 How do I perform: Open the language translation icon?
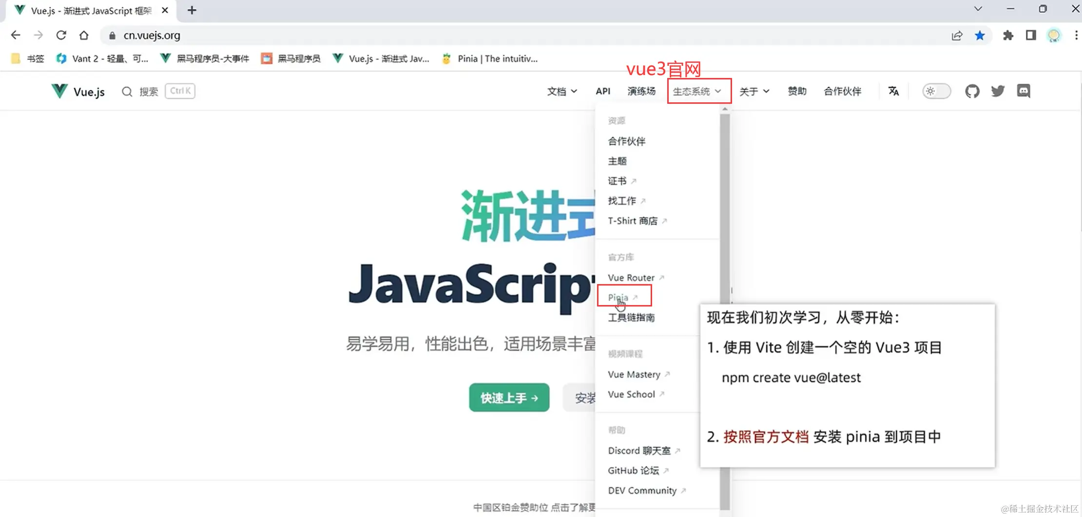tap(893, 91)
